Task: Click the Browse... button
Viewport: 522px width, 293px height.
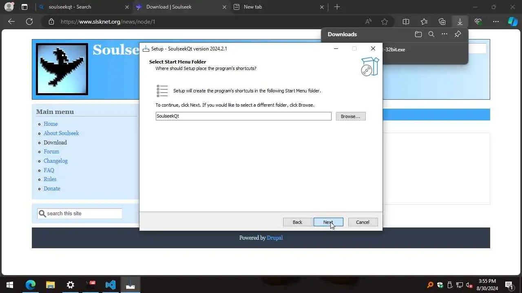Action: pos(350,116)
